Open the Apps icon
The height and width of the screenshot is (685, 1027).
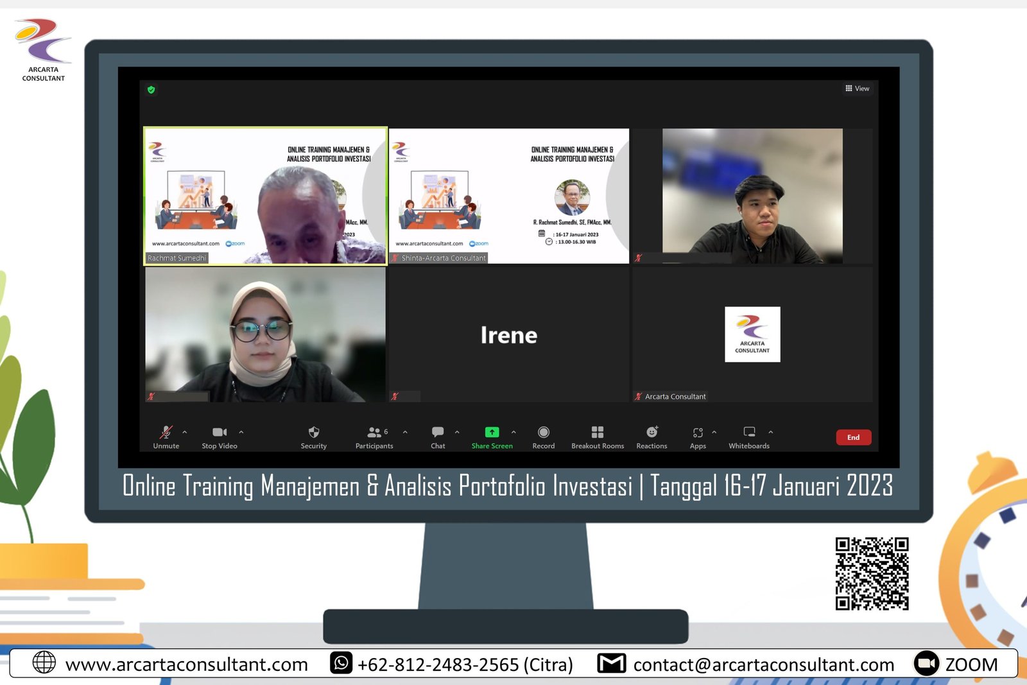(x=698, y=433)
